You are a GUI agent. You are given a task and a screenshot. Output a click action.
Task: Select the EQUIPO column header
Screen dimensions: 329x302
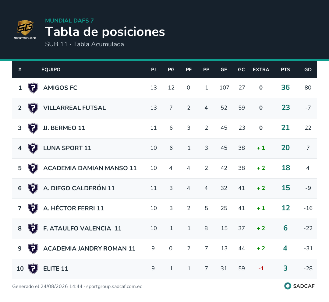tap(51, 70)
